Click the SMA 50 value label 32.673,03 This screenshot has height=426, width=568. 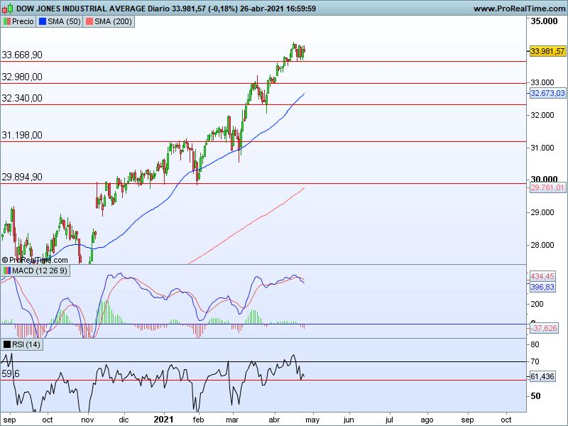tap(547, 93)
